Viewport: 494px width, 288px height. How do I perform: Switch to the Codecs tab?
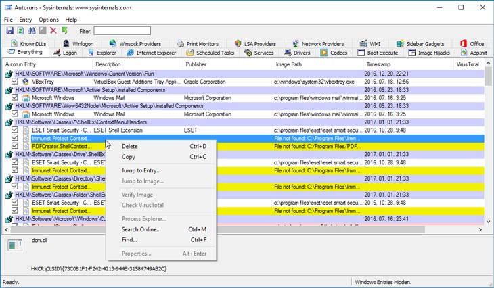pos(334,53)
